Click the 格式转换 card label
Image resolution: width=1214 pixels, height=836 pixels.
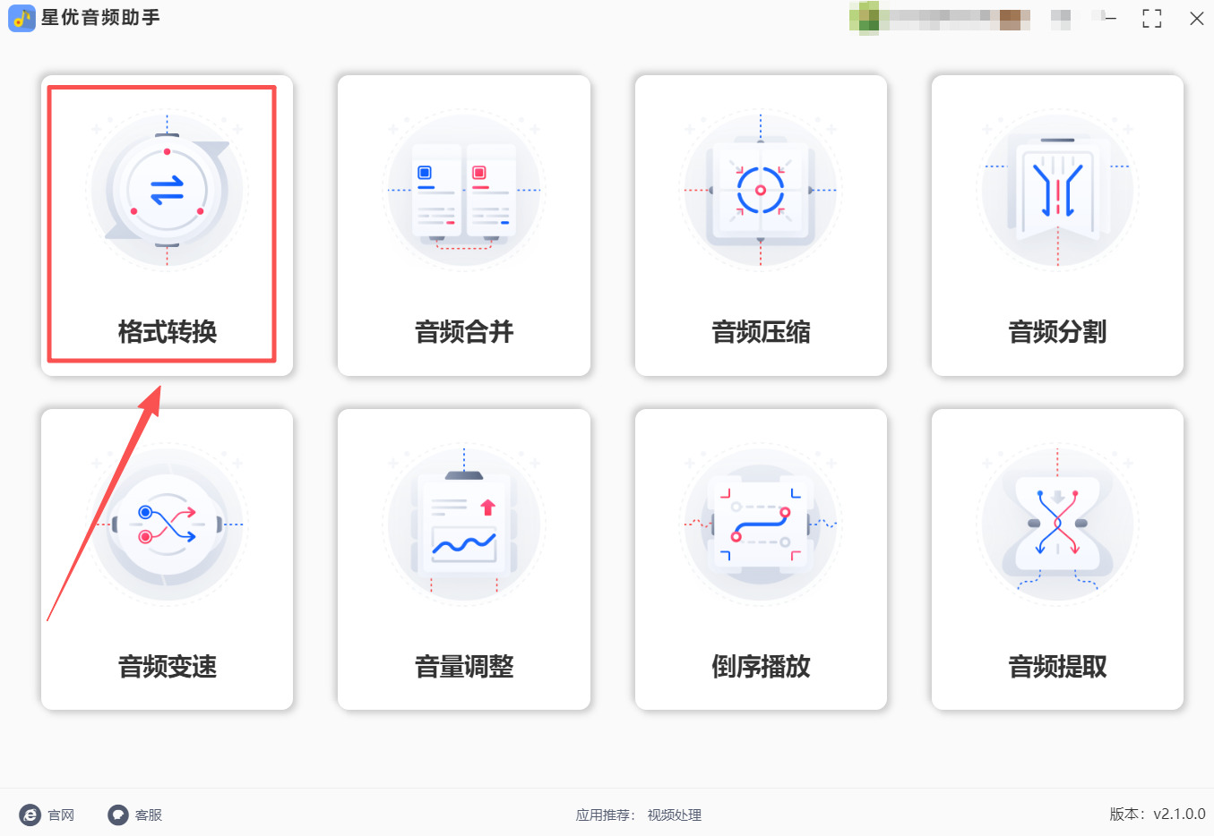(168, 332)
